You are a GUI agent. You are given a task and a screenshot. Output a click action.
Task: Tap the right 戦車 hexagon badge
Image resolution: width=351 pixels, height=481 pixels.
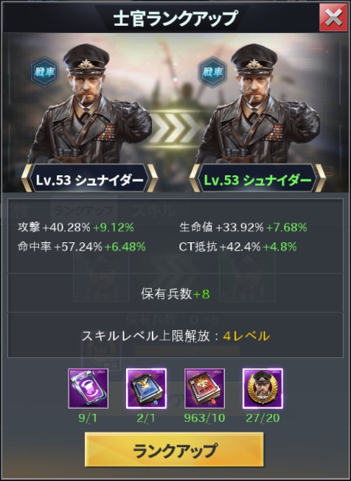pos(212,72)
